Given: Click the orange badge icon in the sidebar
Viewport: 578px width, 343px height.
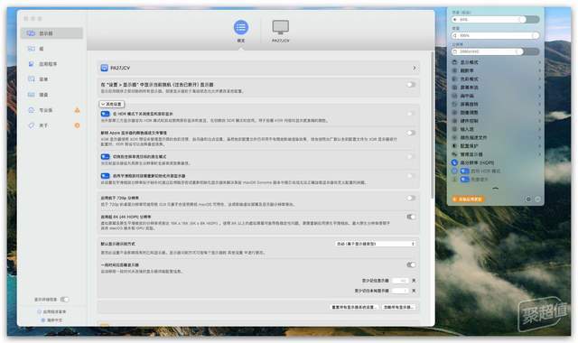Looking at the screenshot, I should click(77, 125).
